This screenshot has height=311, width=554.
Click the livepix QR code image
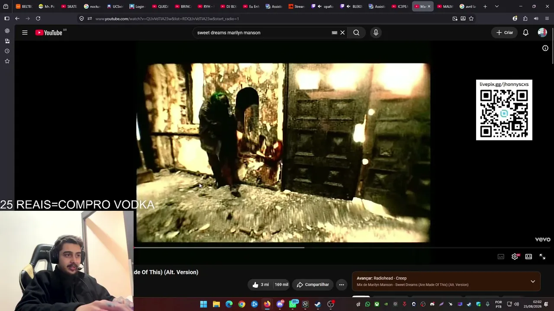pyautogui.click(x=504, y=113)
